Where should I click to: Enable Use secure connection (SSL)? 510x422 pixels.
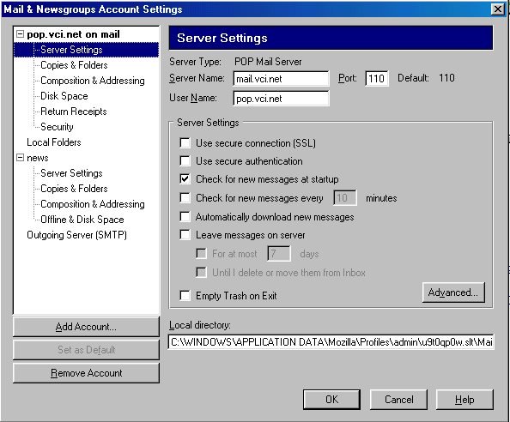185,143
